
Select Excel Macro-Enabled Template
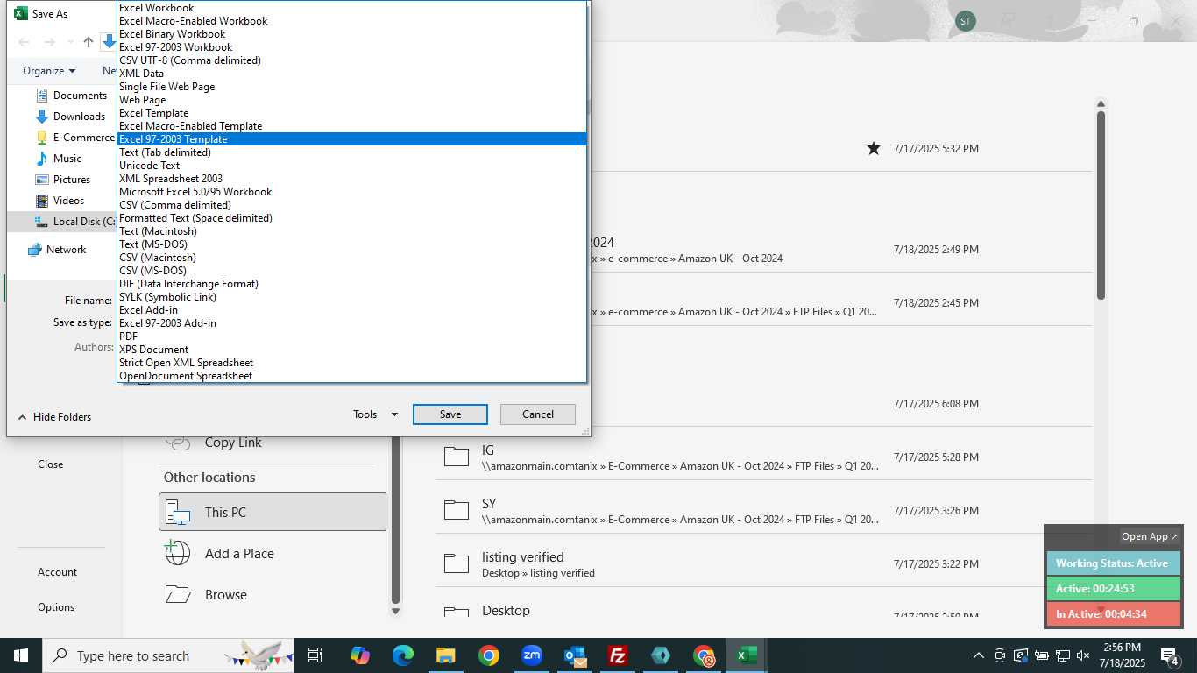[x=351, y=126]
